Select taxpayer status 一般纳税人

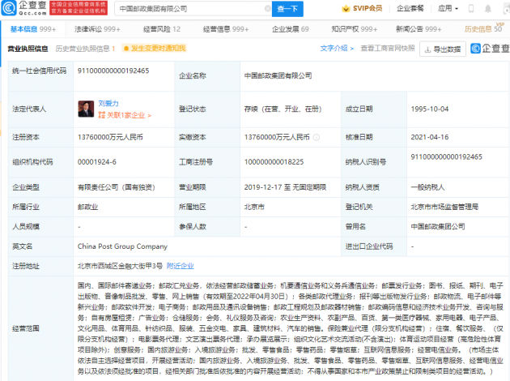[x=427, y=187]
